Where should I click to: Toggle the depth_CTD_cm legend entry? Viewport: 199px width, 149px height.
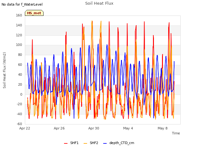(119, 143)
